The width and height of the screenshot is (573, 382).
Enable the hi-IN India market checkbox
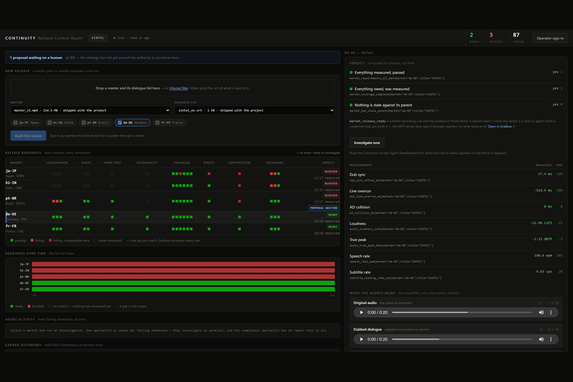pyautogui.click(x=50, y=123)
